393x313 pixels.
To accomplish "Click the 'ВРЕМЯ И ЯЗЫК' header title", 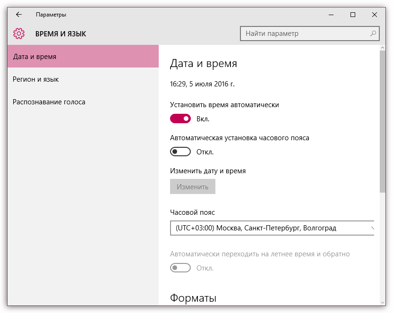I will coord(61,34).
